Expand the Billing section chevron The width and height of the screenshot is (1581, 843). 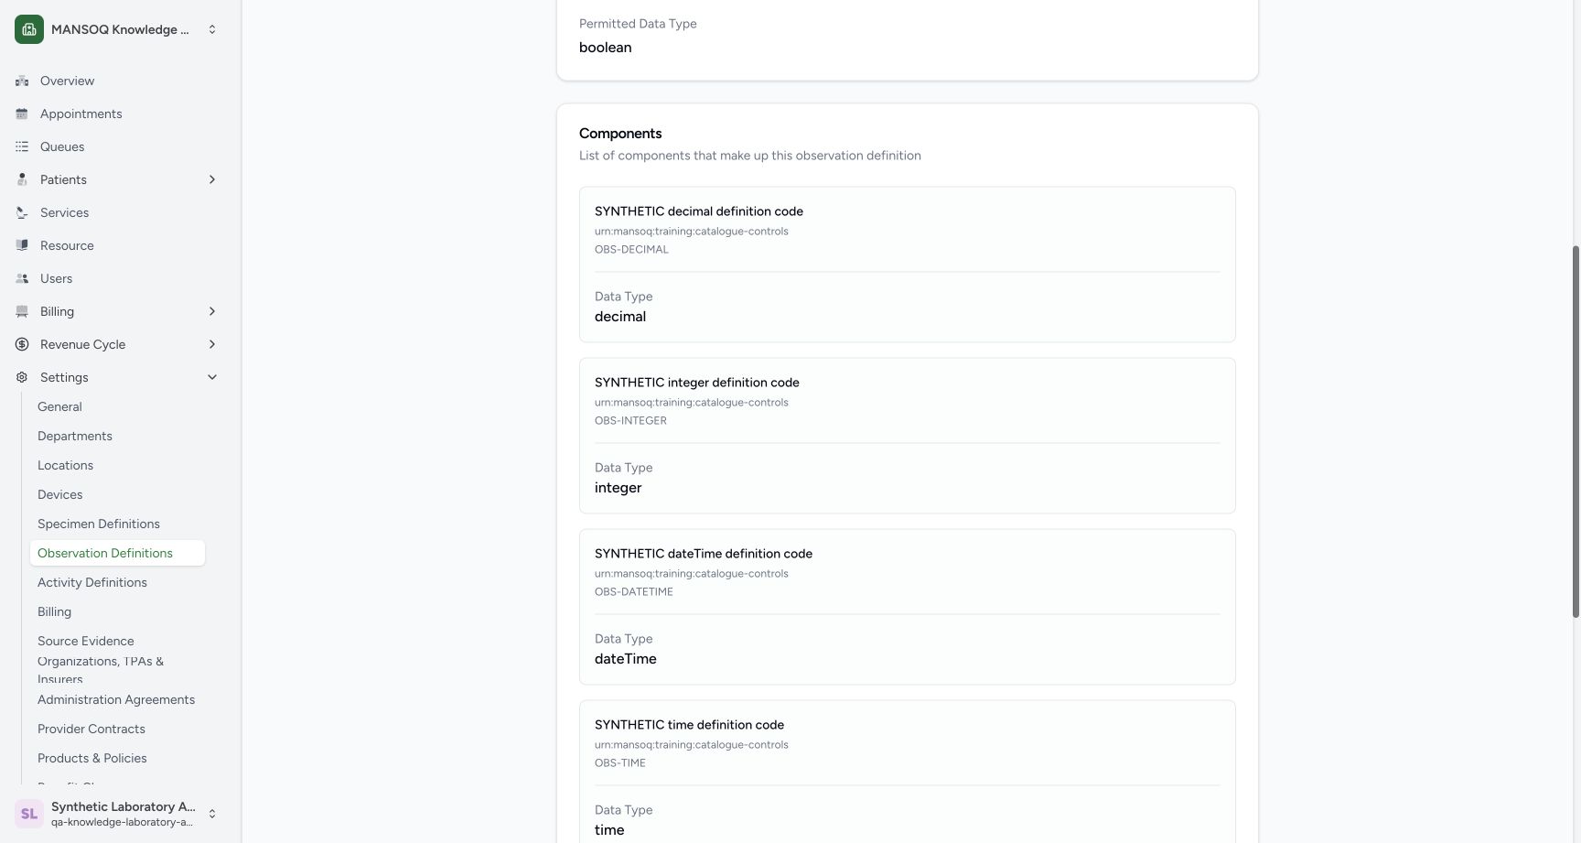click(x=212, y=311)
